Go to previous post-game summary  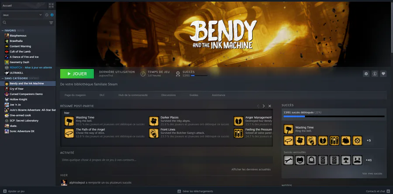(258, 106)
